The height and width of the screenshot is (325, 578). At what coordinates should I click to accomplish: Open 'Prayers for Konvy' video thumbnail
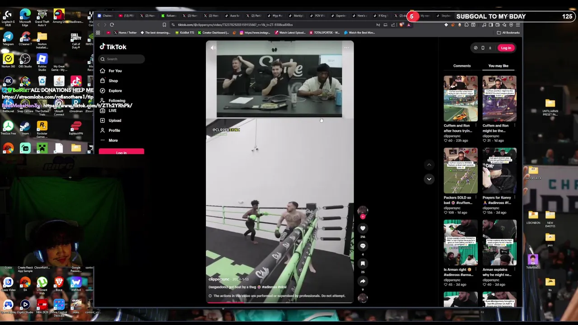point(499,171)
